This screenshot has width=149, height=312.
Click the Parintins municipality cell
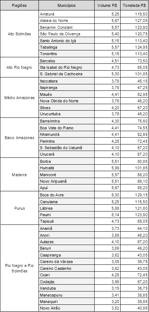(67, 141)
